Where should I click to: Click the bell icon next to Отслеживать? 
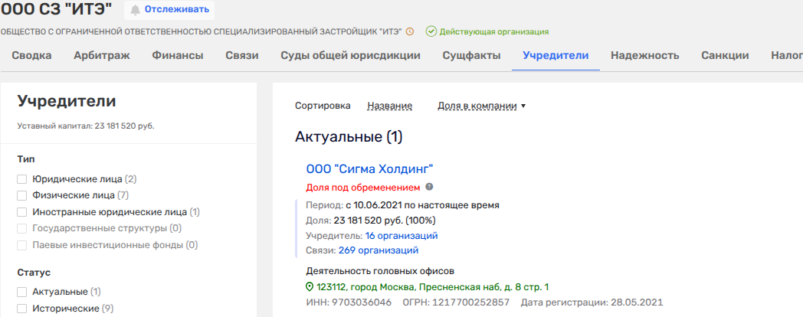click(x=136, y=10)
